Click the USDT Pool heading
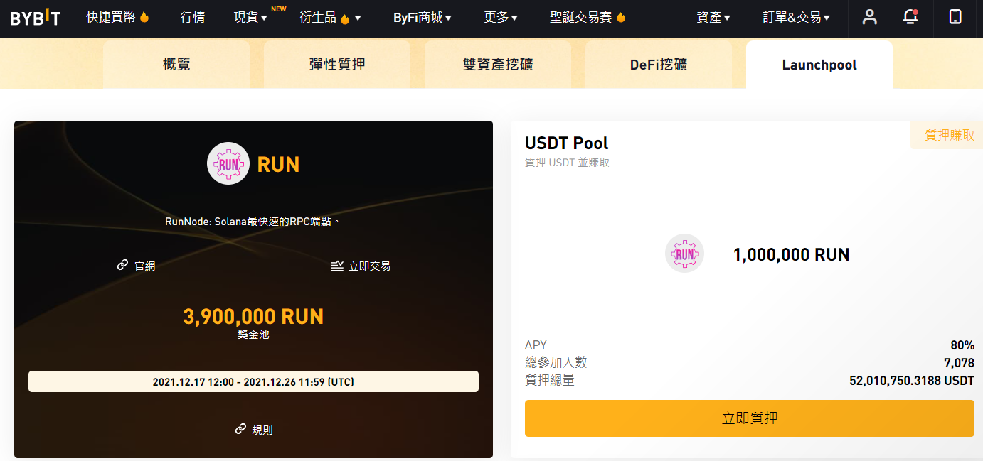The height and width of the screenshot is (461, 983). tap(567, 143)
